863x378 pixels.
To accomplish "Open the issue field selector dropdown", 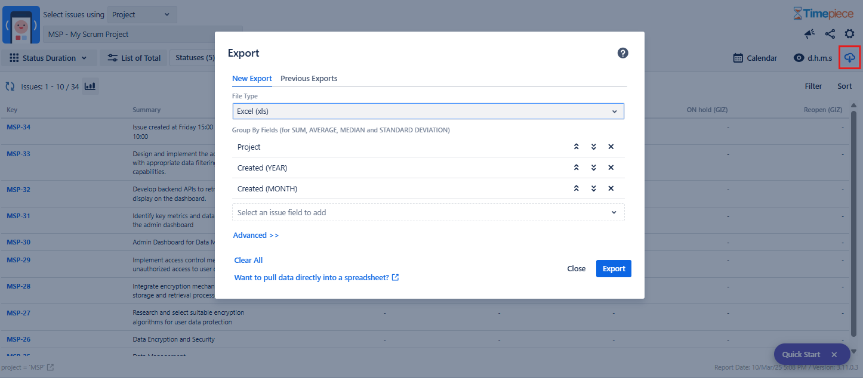I will (x=428, y=212).
